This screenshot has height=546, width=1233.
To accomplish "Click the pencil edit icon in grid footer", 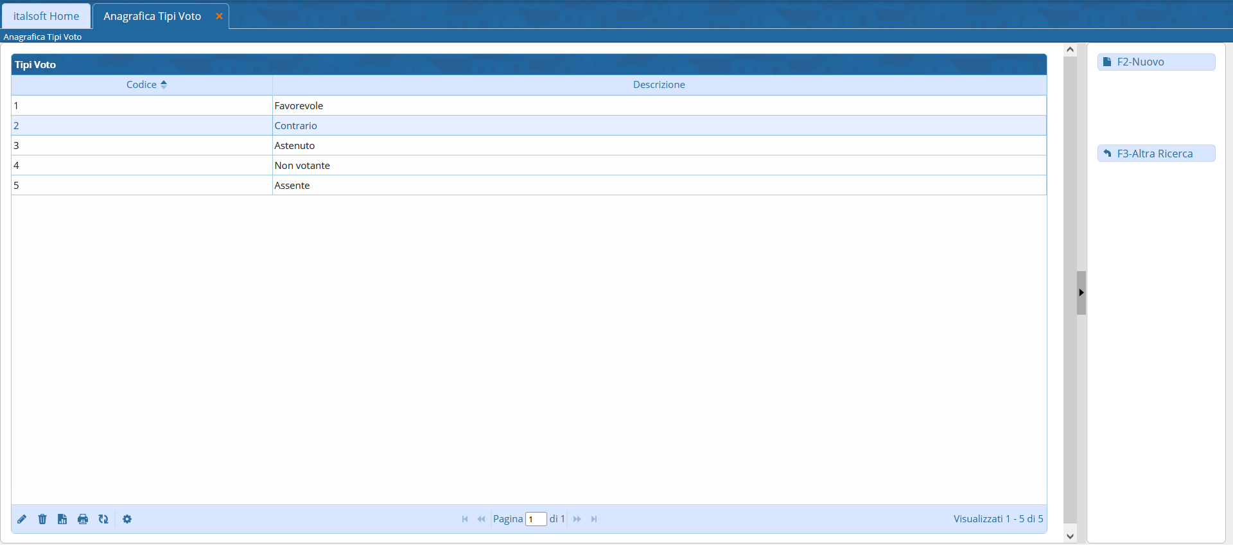I will pyautogui.click(x=22, y=519).
